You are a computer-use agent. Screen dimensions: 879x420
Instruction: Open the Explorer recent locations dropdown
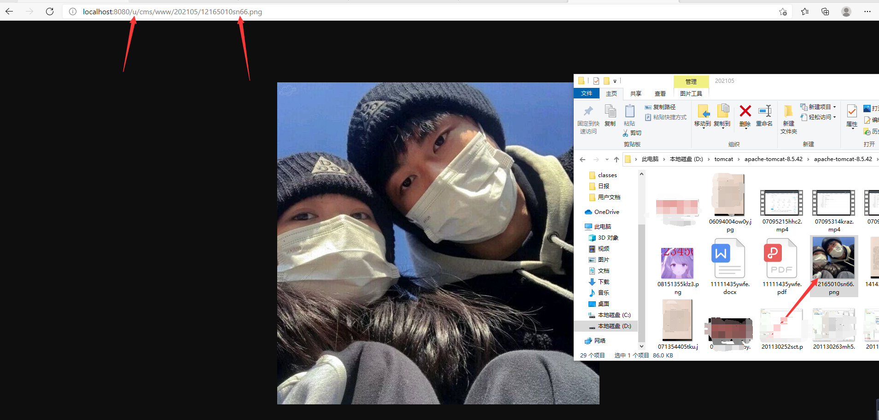[x=607, y=160]
